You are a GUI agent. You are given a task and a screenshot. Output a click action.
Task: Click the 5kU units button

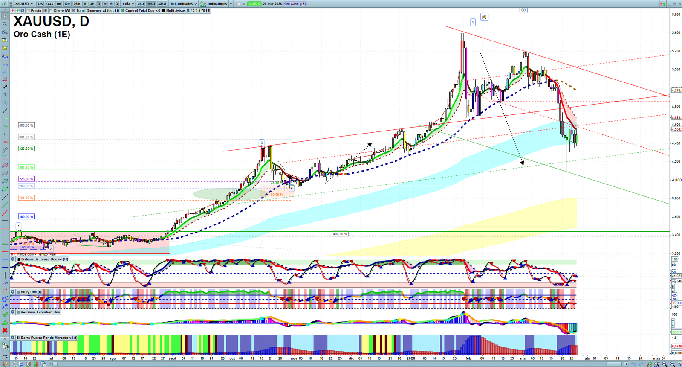[141, 4]
